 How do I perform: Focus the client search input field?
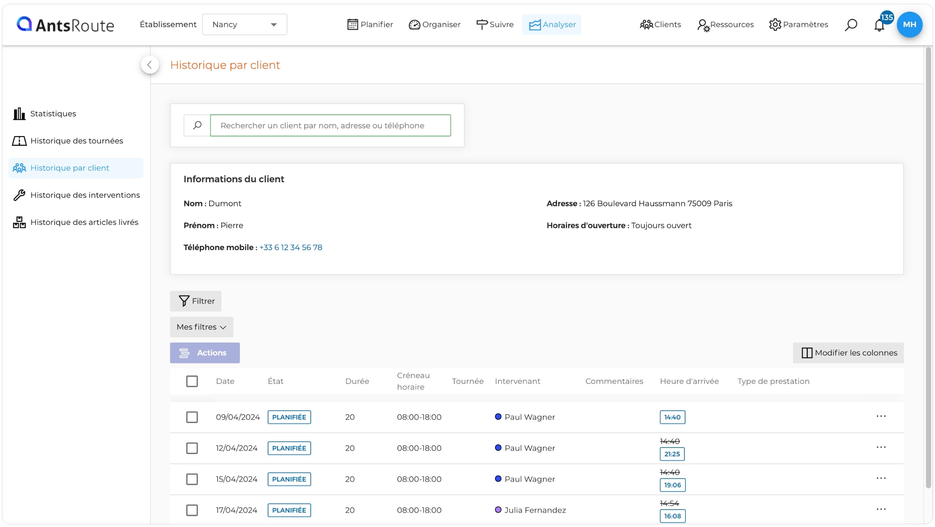331,125
